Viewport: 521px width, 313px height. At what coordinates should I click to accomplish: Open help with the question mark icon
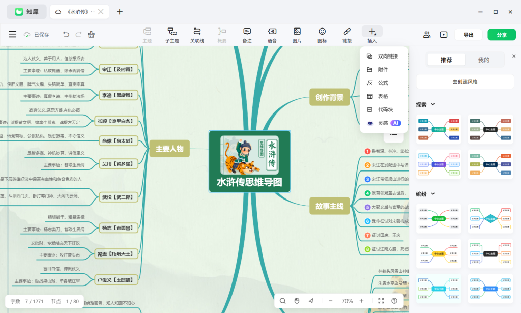tap(394, 301)
